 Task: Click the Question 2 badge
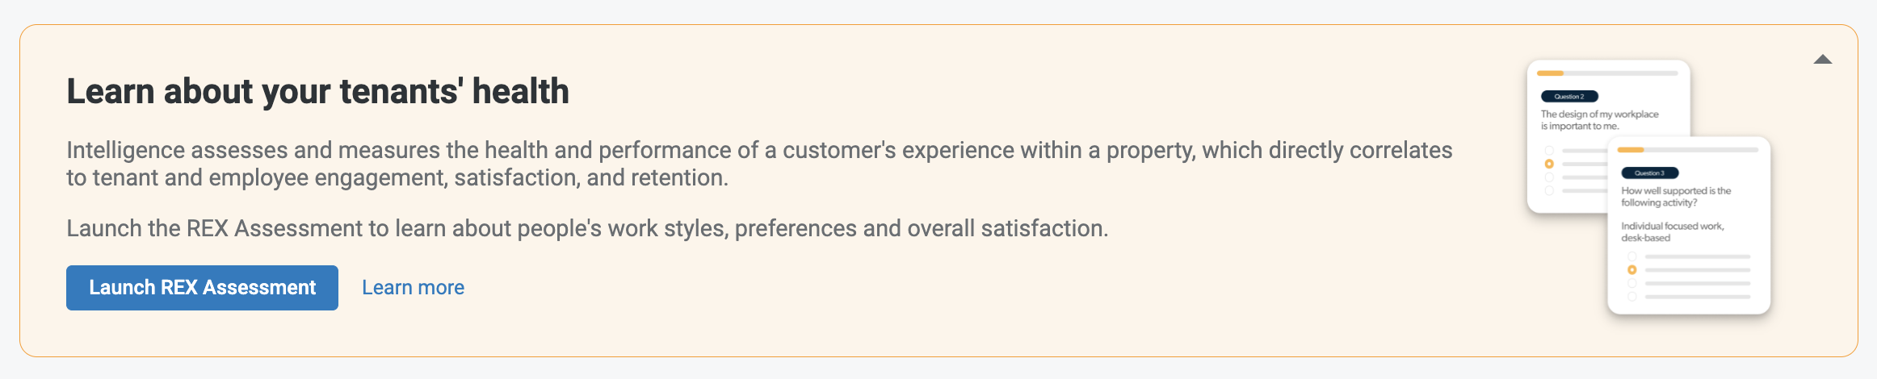click(x=1569, y=96)
